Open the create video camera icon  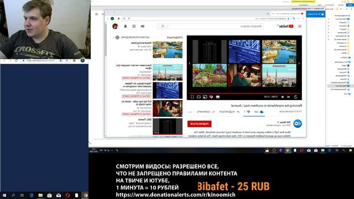tap(143, 27)
